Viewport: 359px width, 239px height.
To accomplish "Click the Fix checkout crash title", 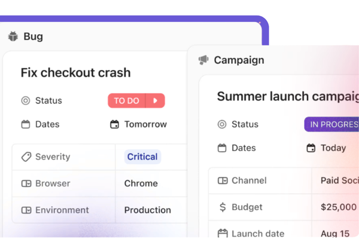I will (76, 73).
